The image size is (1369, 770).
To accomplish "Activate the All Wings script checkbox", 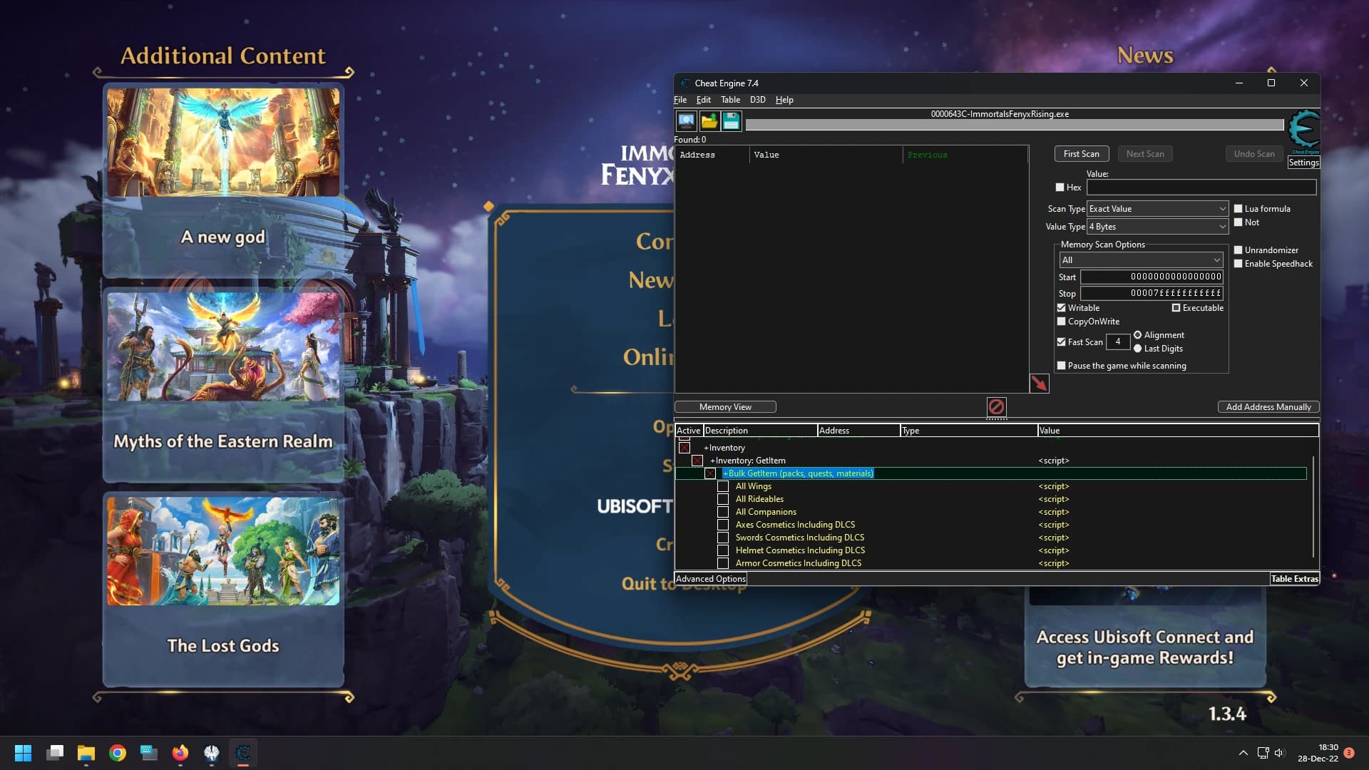I will click(x=723, y=486).
